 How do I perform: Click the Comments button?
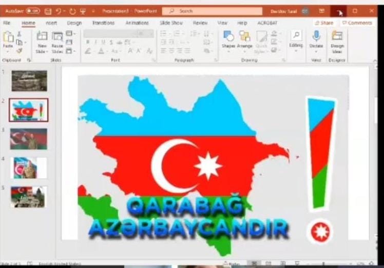[357, 23]
